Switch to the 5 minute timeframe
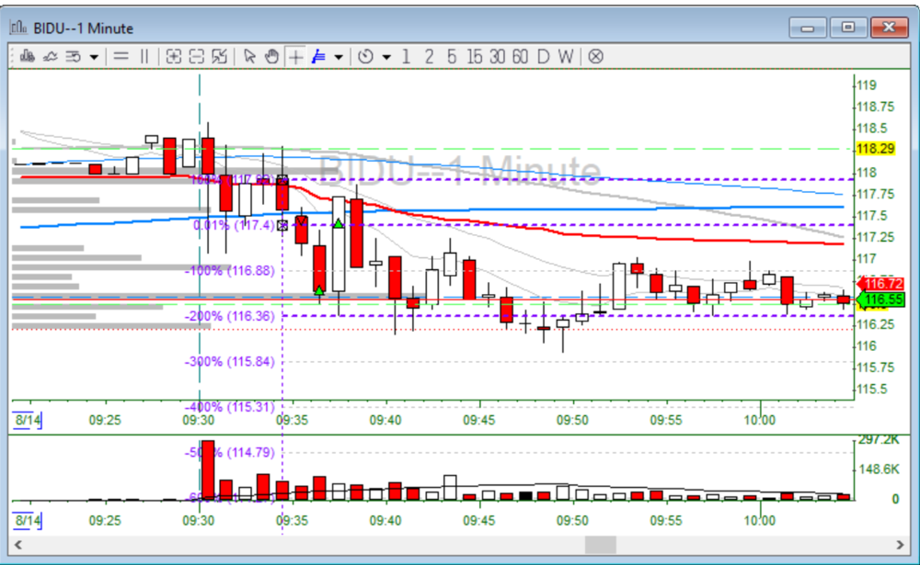 point(451,57)
